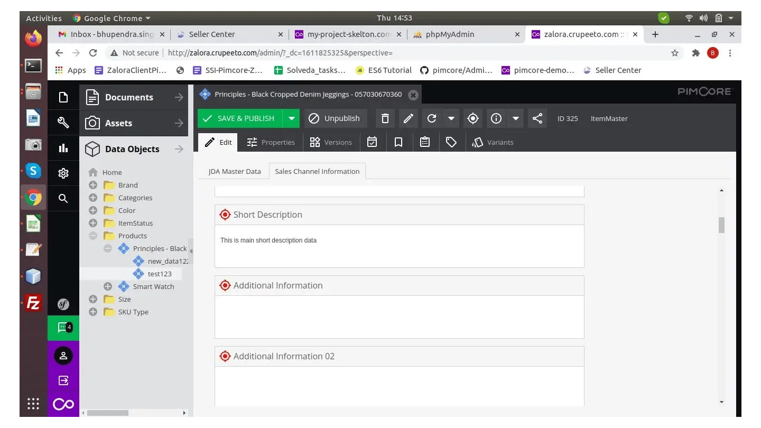
Task: Open the Versions tab
Action: [331, 142]
